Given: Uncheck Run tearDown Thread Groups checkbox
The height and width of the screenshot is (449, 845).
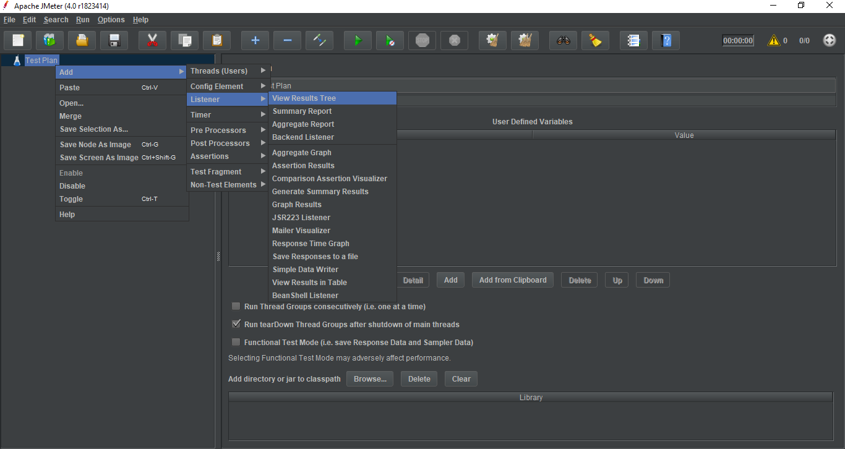Looking at the screenshot, I should [x=236, y=324].
